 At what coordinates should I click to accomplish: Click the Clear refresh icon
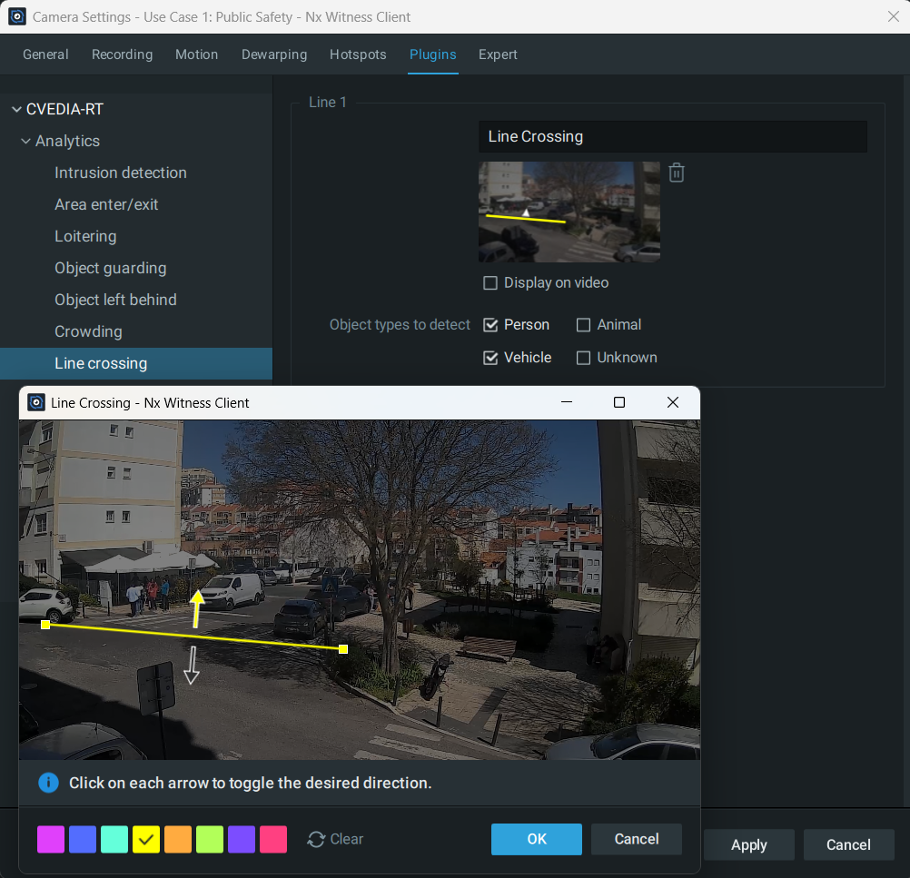[x=316, y=840]
